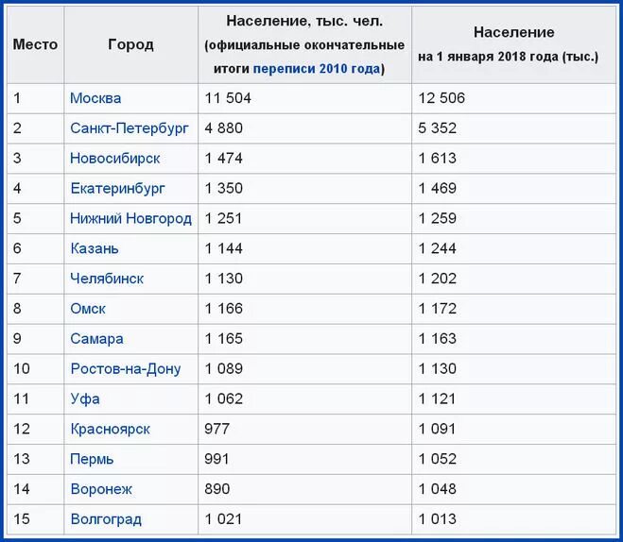Follow the Красноярск link
Screen dimensions: 623x542
[110, 430]
